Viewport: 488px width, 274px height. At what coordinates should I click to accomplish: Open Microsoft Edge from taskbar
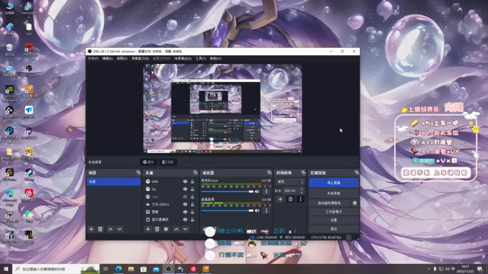tap(118, 269)
